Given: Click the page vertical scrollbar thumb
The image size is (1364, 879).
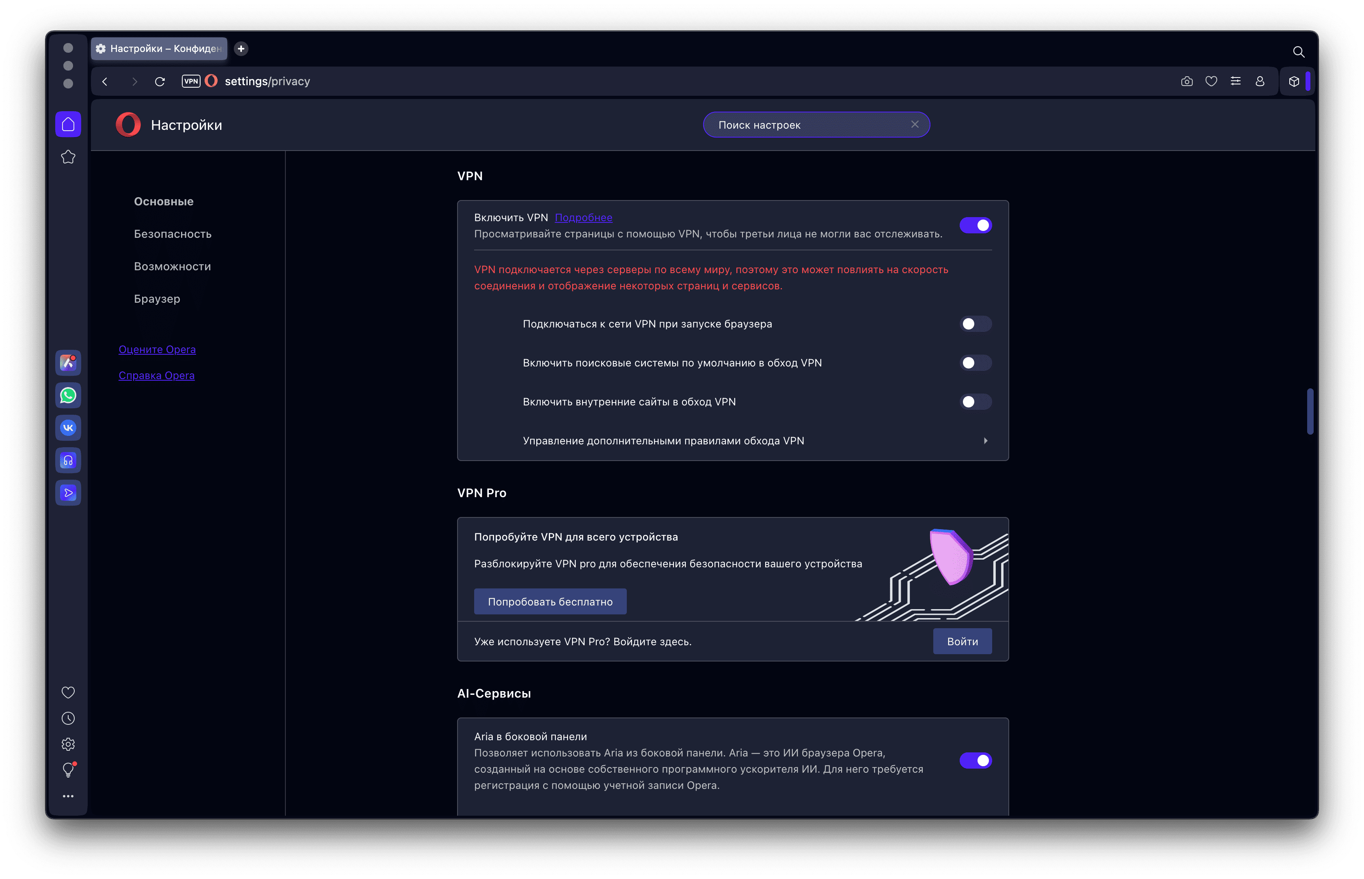Looking at the screenshot, I should pyautogui.click(x=1310, y=411).
